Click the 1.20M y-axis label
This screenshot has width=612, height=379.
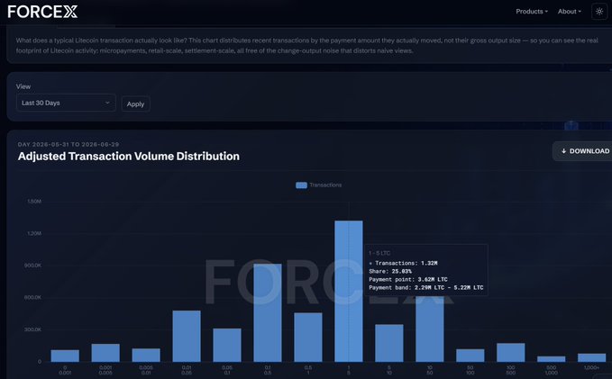point(34,233)
